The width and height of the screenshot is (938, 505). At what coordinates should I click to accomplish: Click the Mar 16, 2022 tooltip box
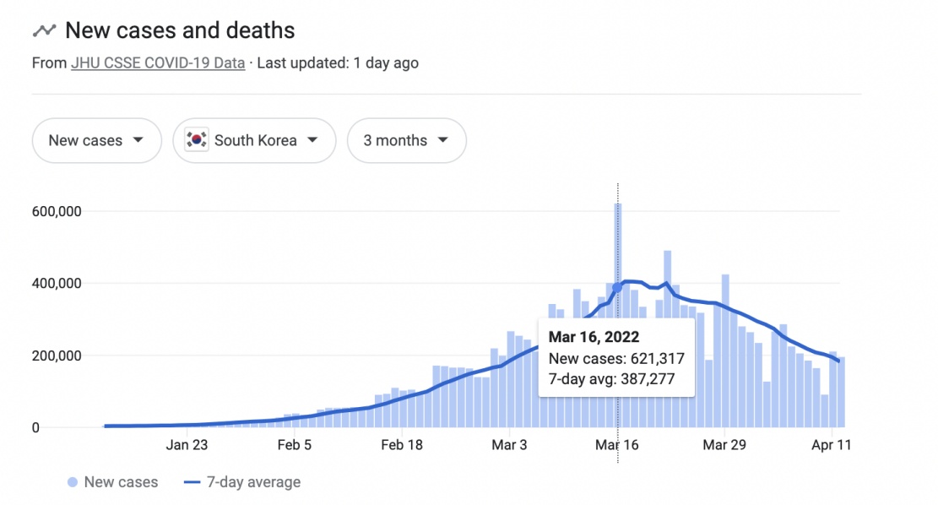coord(617,358)
